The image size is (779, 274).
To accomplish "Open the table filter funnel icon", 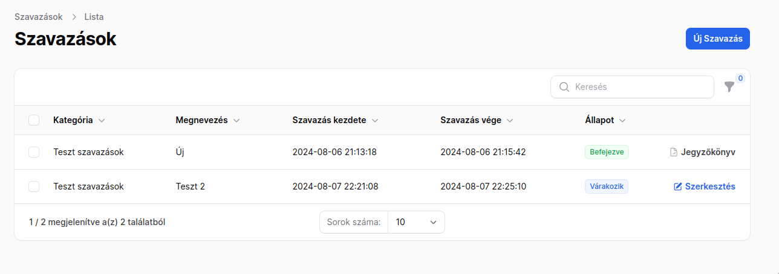I will (x=729, y=87).
